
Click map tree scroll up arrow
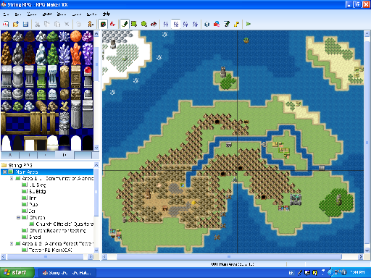[96, 165]
